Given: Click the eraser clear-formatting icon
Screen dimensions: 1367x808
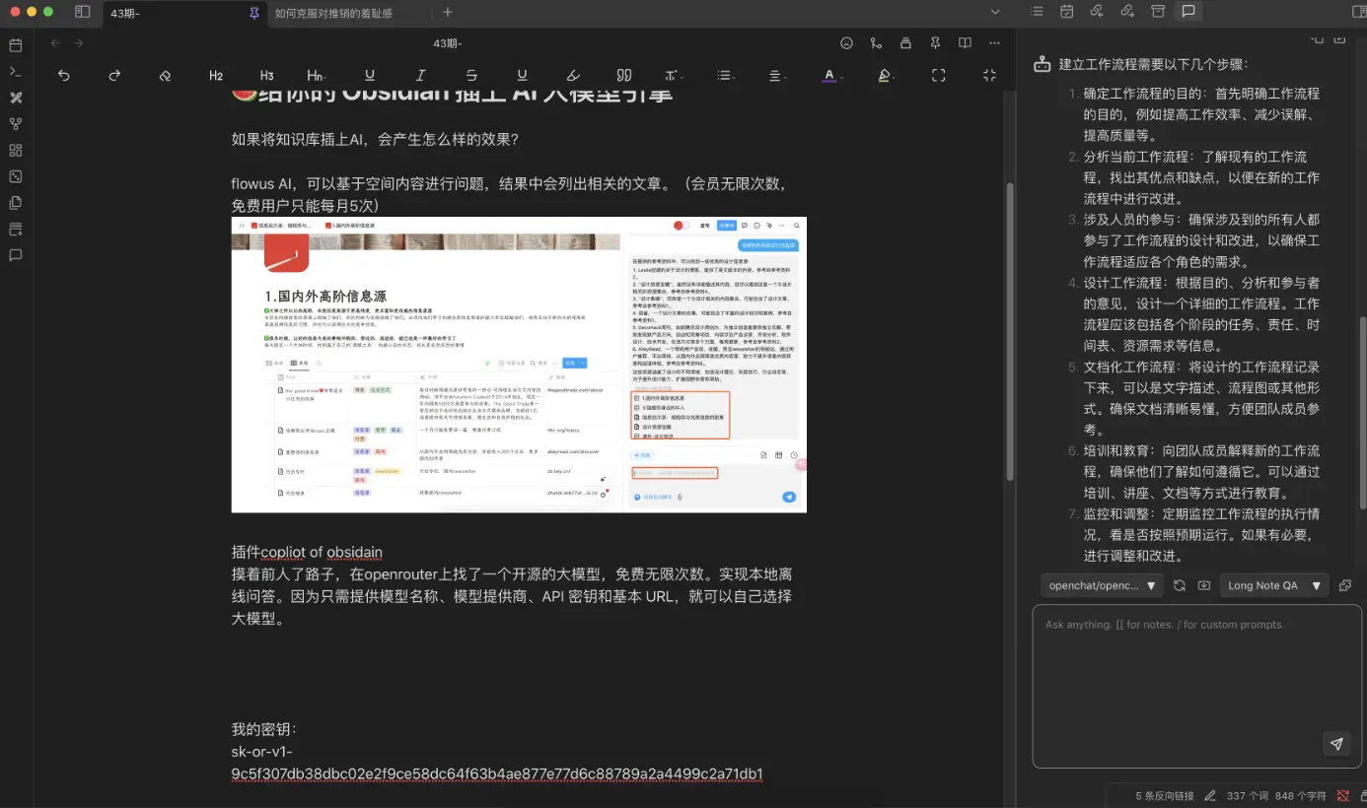Looking at the screenshot, I should click(165, 76).
